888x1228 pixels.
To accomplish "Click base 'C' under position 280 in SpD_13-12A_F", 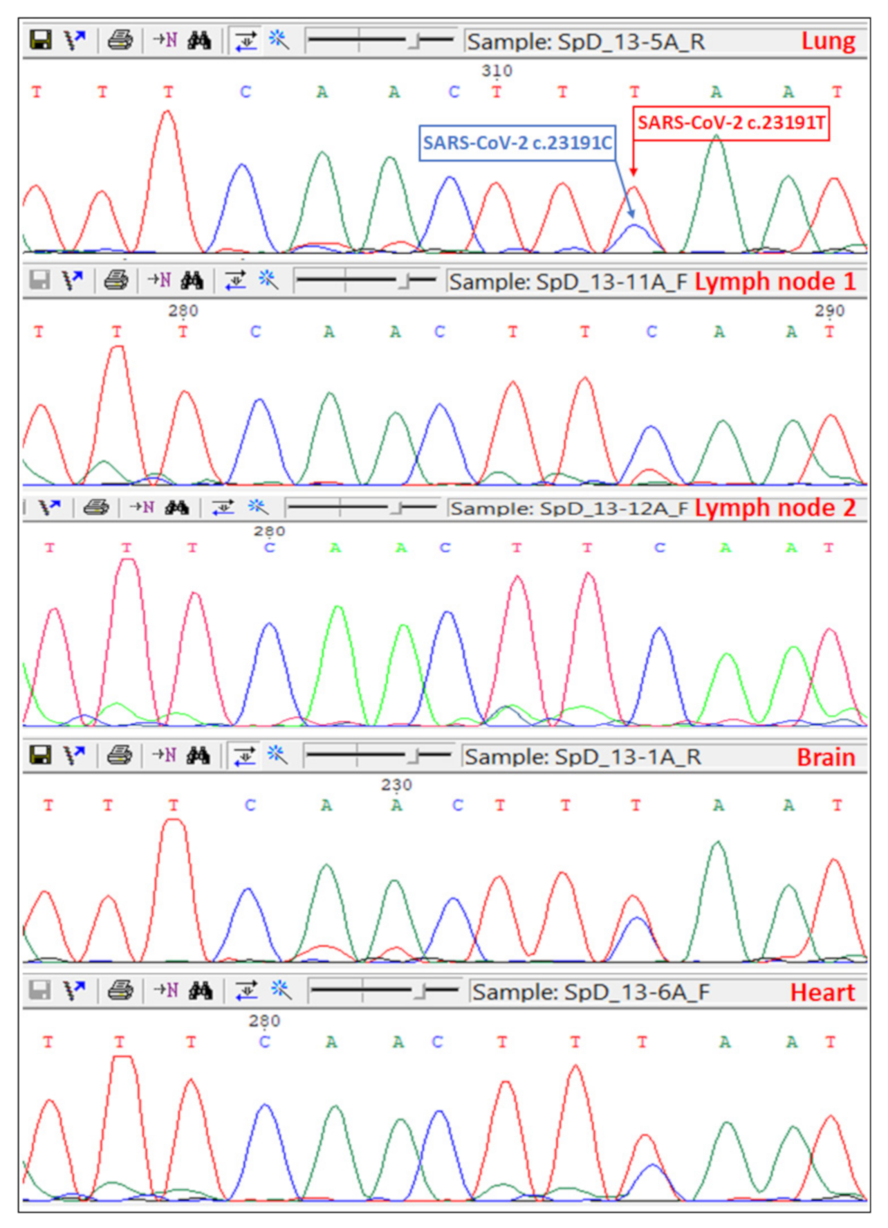I will coord(270,548).
